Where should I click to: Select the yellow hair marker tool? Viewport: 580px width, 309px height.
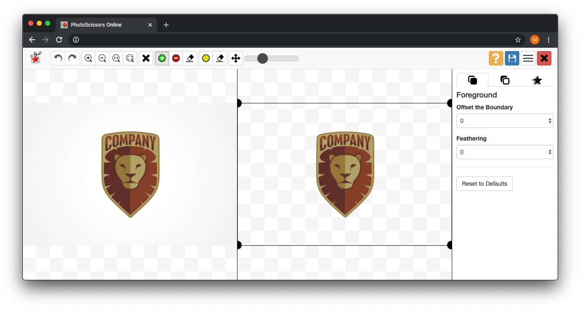[x=206, y=58]
